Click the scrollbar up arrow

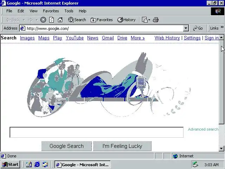tap(221, 38)
